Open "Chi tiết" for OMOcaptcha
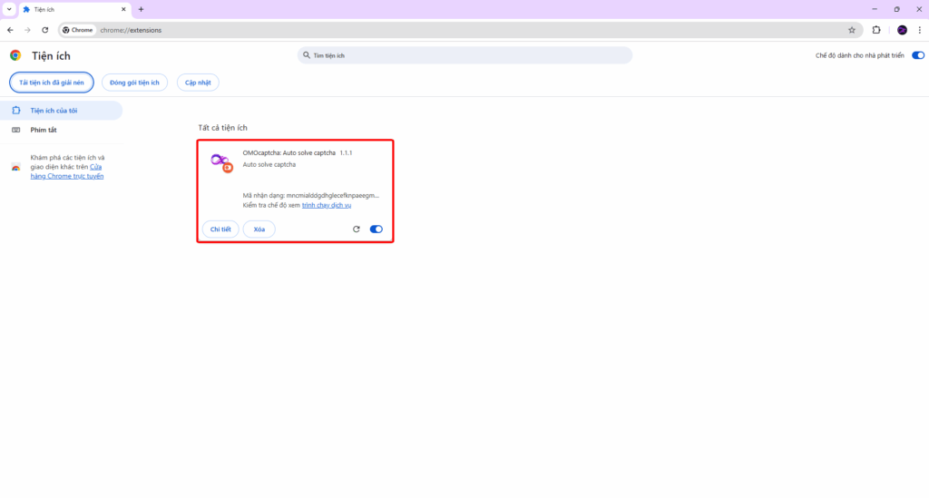Viewport: 929px width, 498px height. (220, 229)
